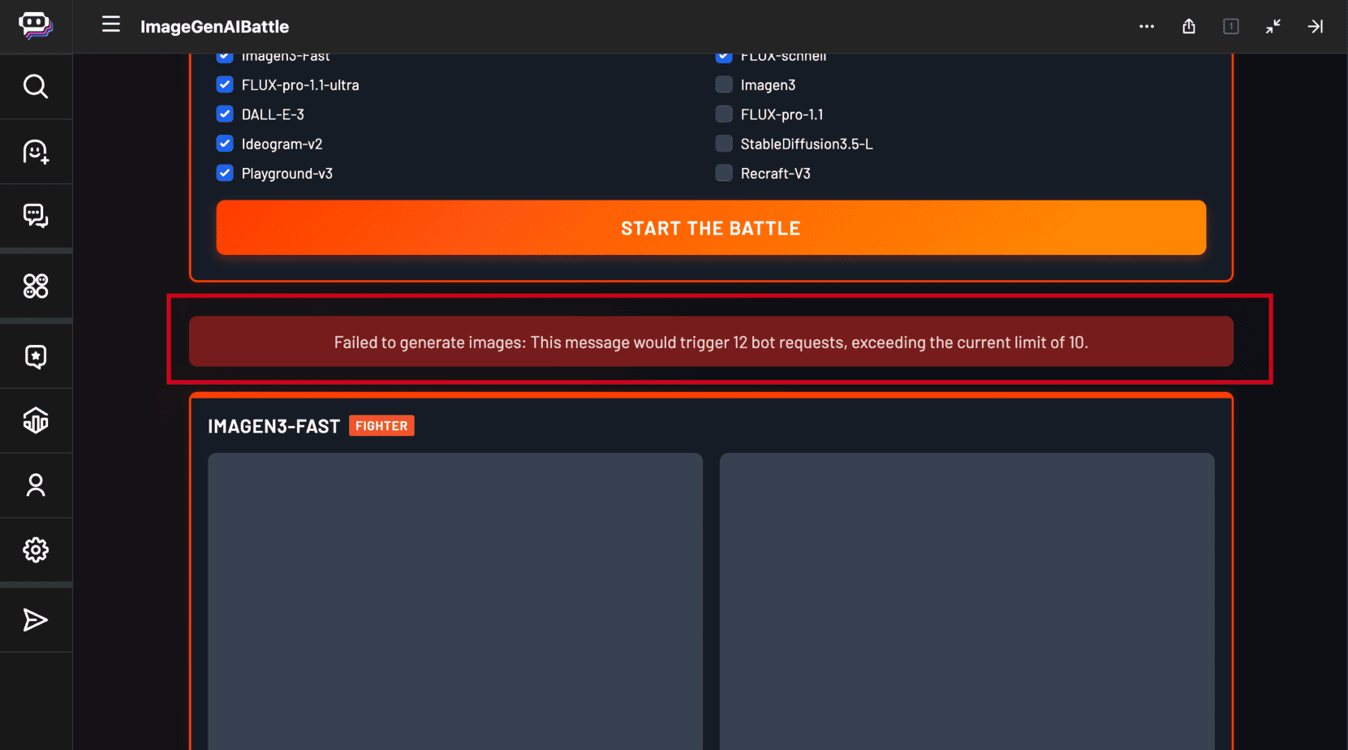Uncheck the Playground-v3 model
Viewport: 1348px width, 750px height.
(x=225, y=173)
